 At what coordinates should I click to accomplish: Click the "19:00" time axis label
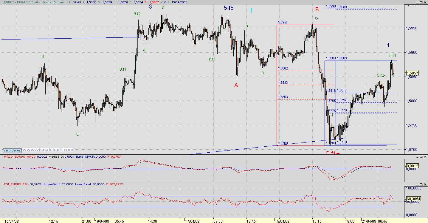coord(350,221)
